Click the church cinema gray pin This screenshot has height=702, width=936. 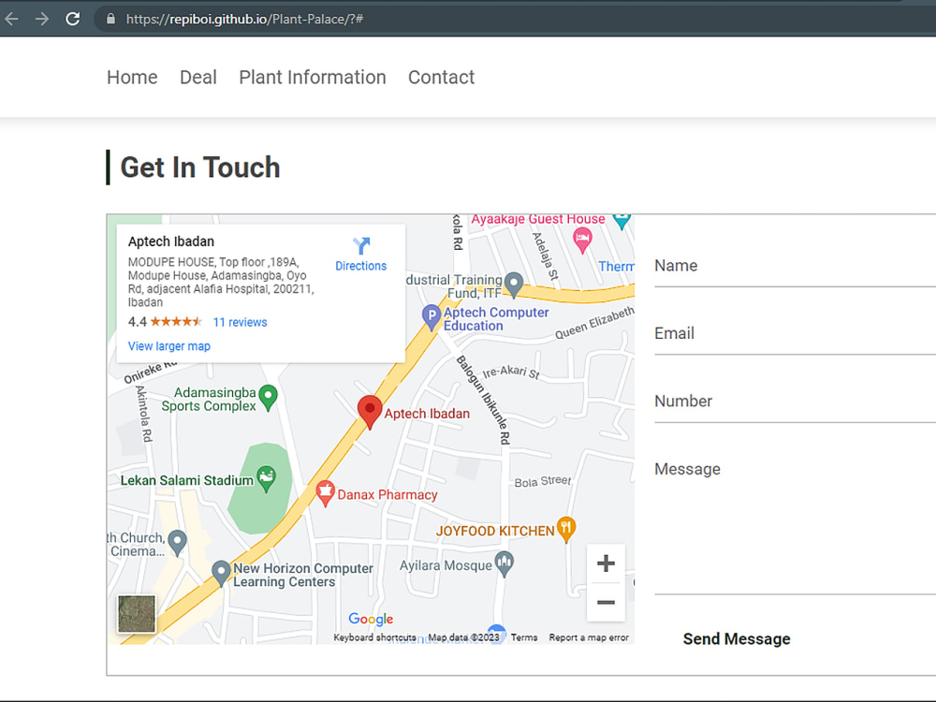(x=177, y=543)
